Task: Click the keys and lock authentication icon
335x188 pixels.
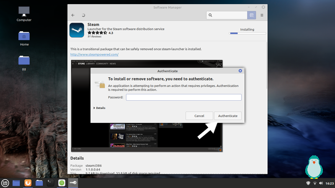Action: 100,84
